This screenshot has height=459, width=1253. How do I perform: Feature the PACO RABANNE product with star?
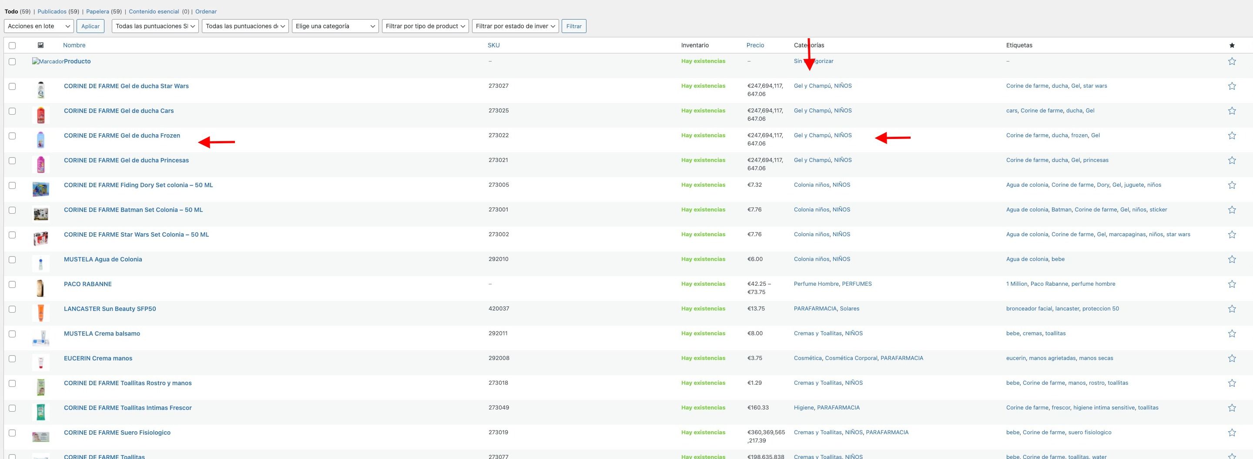[1232, 284]
